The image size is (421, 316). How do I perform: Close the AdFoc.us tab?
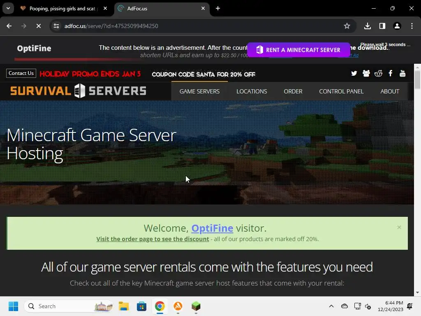click(x=203, y=8)
